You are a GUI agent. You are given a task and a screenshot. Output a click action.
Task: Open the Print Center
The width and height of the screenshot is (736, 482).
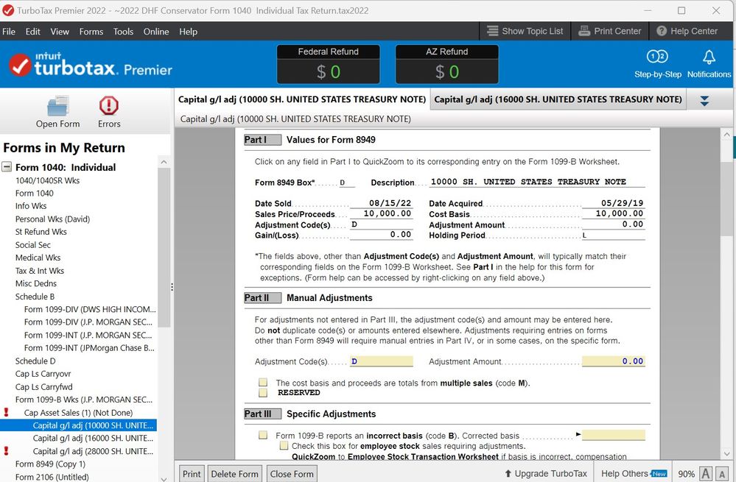click(x=610, y=31)
